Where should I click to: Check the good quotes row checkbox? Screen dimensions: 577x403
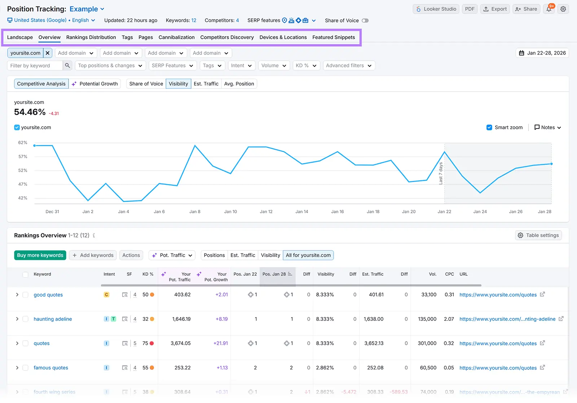point(26,295)
